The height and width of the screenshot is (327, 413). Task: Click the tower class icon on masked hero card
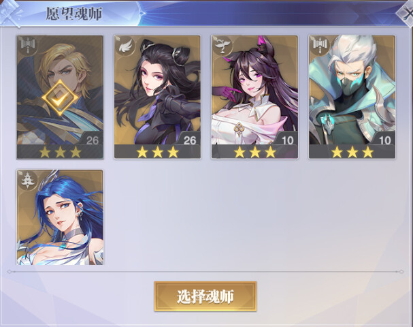[x=320, y=46]
